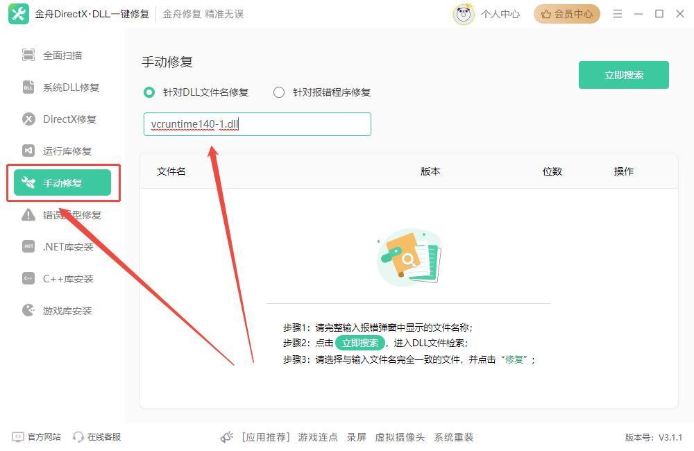Click the 全面扫描 scan icon
The width and height of the screenshot is (694, 451).
tap(28, 55)
